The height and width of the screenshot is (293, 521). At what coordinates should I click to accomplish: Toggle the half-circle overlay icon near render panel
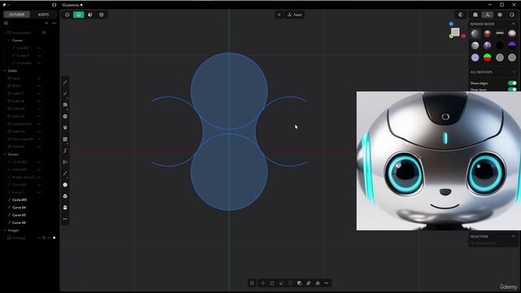461,15
